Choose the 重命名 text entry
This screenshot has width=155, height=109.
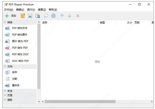pyautogui.click(x=16, y=85)
